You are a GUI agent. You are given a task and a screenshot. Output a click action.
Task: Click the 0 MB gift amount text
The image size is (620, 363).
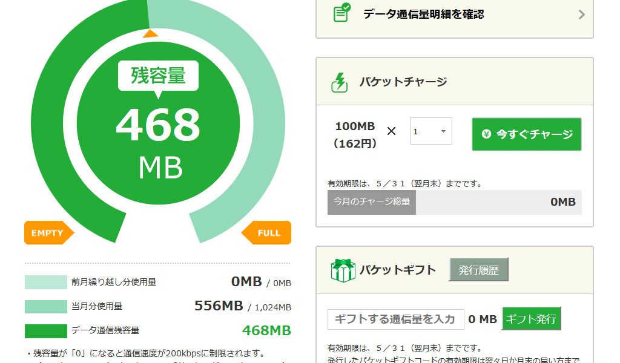[x=483, y=319]
